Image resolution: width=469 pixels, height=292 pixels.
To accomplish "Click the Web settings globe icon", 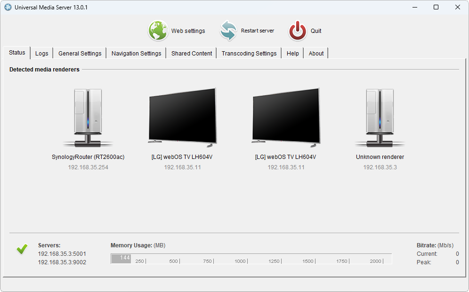I will point(158,31).
